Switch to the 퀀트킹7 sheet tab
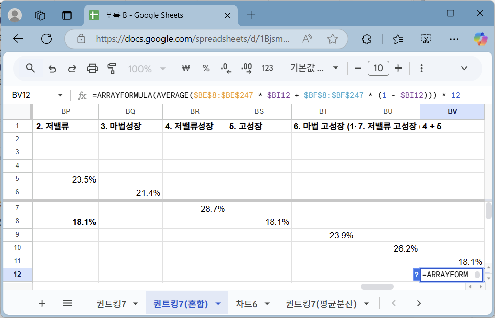The height and width of the screenshot is (318, 495). point(111,304)
